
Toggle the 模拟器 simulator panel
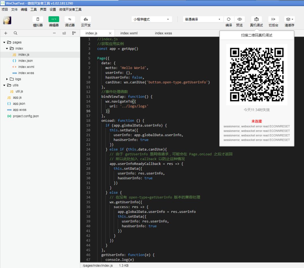coord(38,19)
